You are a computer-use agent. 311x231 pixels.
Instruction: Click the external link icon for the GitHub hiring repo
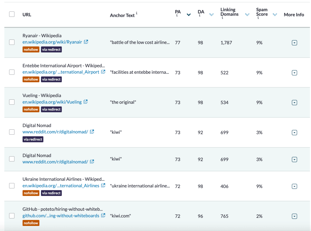tap(103, 216)
